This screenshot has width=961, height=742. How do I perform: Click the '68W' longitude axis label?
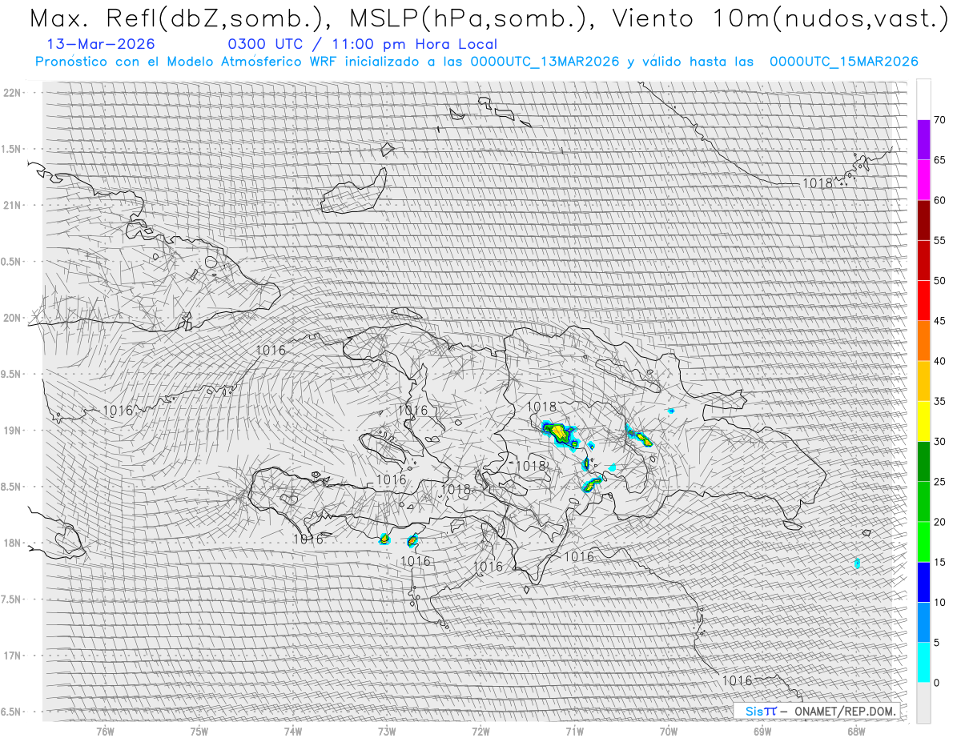(856, 731)
